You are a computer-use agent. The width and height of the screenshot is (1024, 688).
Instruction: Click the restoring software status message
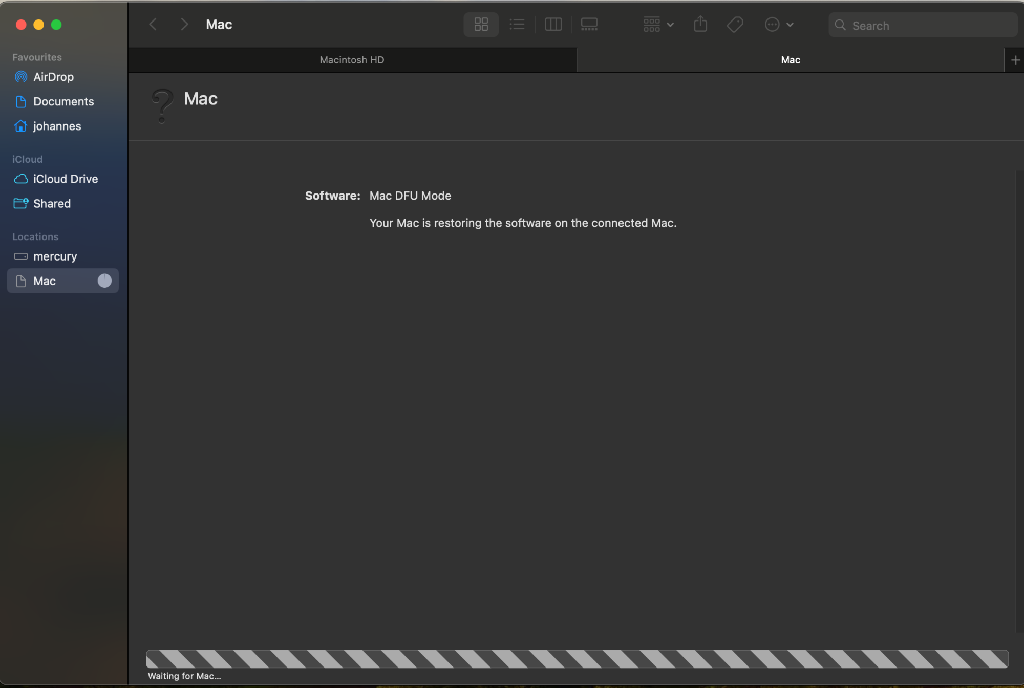(523, 223)
